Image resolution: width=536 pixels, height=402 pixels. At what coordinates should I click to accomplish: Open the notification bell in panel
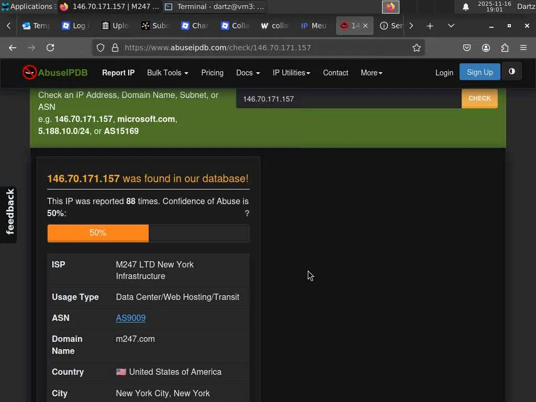click(465, 7)
